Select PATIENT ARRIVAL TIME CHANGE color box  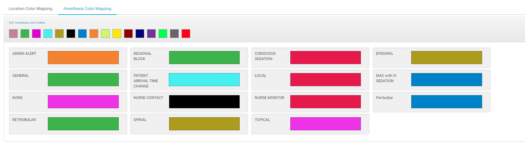204,80
